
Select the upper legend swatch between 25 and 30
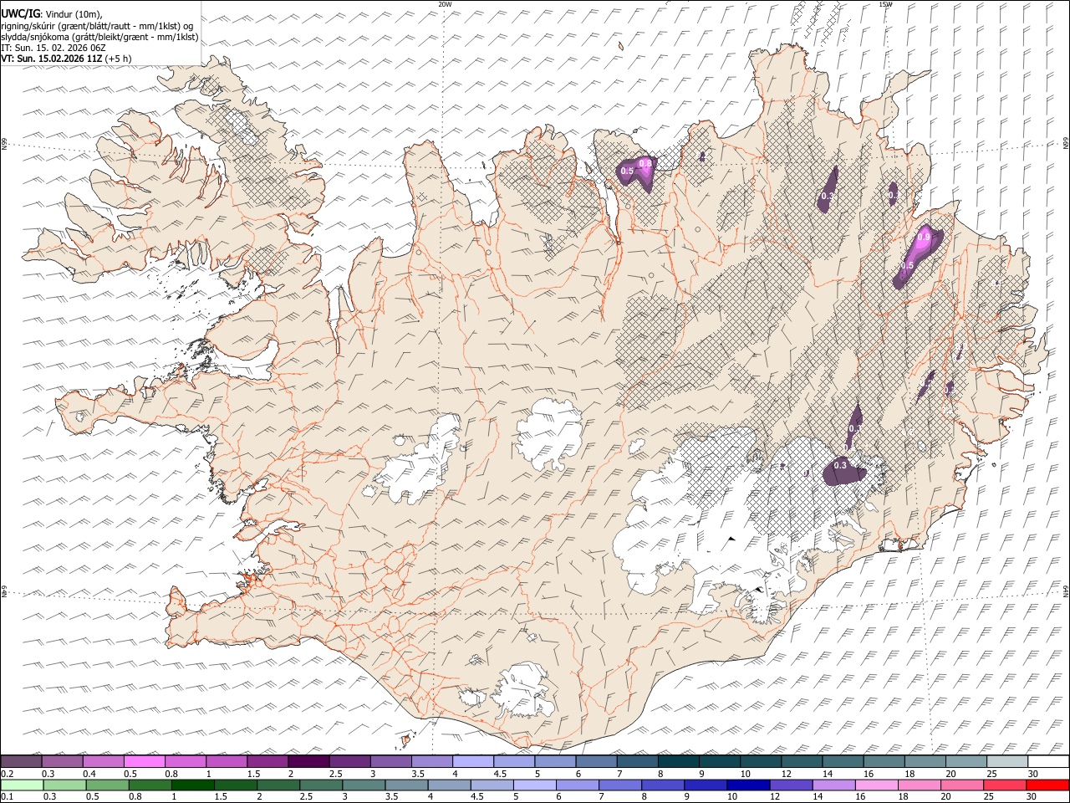pyautogui.click(x=1007, y=761)
